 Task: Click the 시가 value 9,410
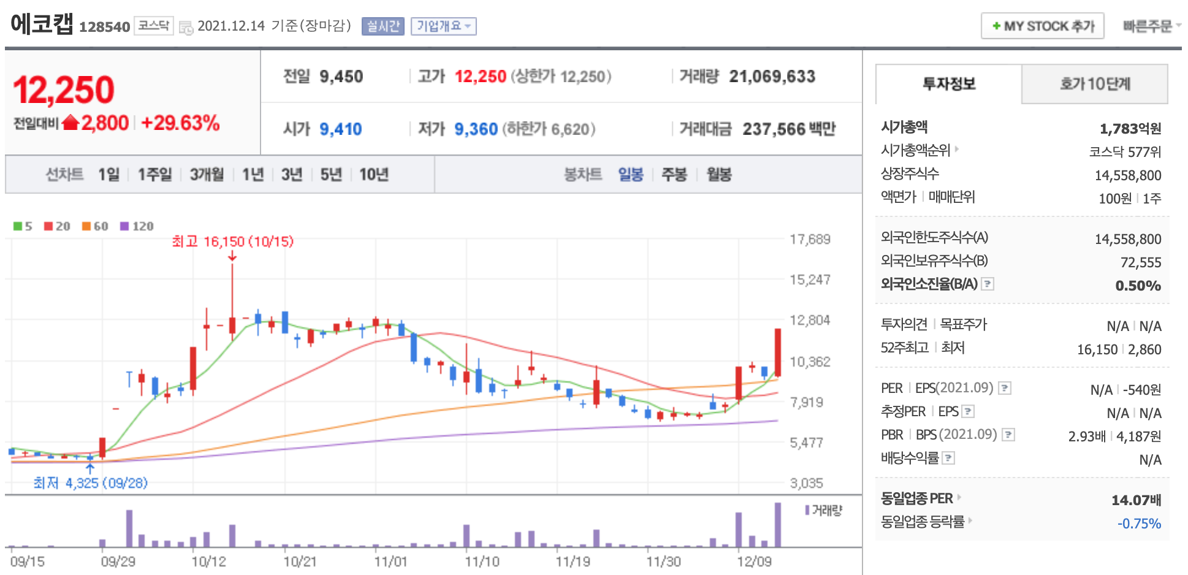point(341,129)
